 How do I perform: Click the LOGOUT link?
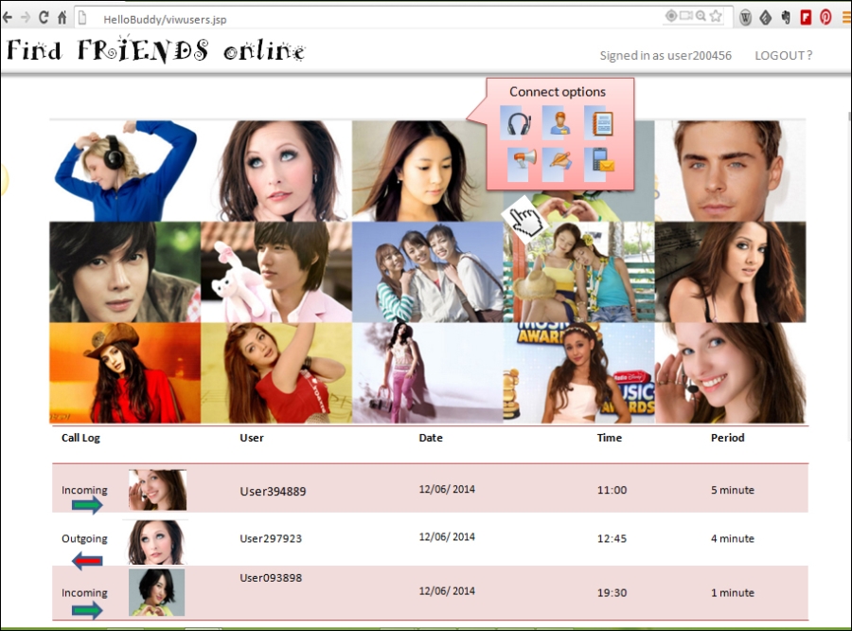[x=781, y=55]
